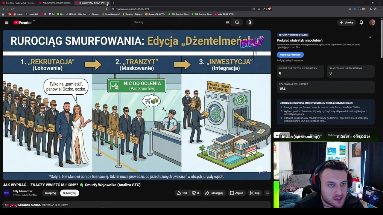Open the tanggle.io bookmark

pos(111,14)
